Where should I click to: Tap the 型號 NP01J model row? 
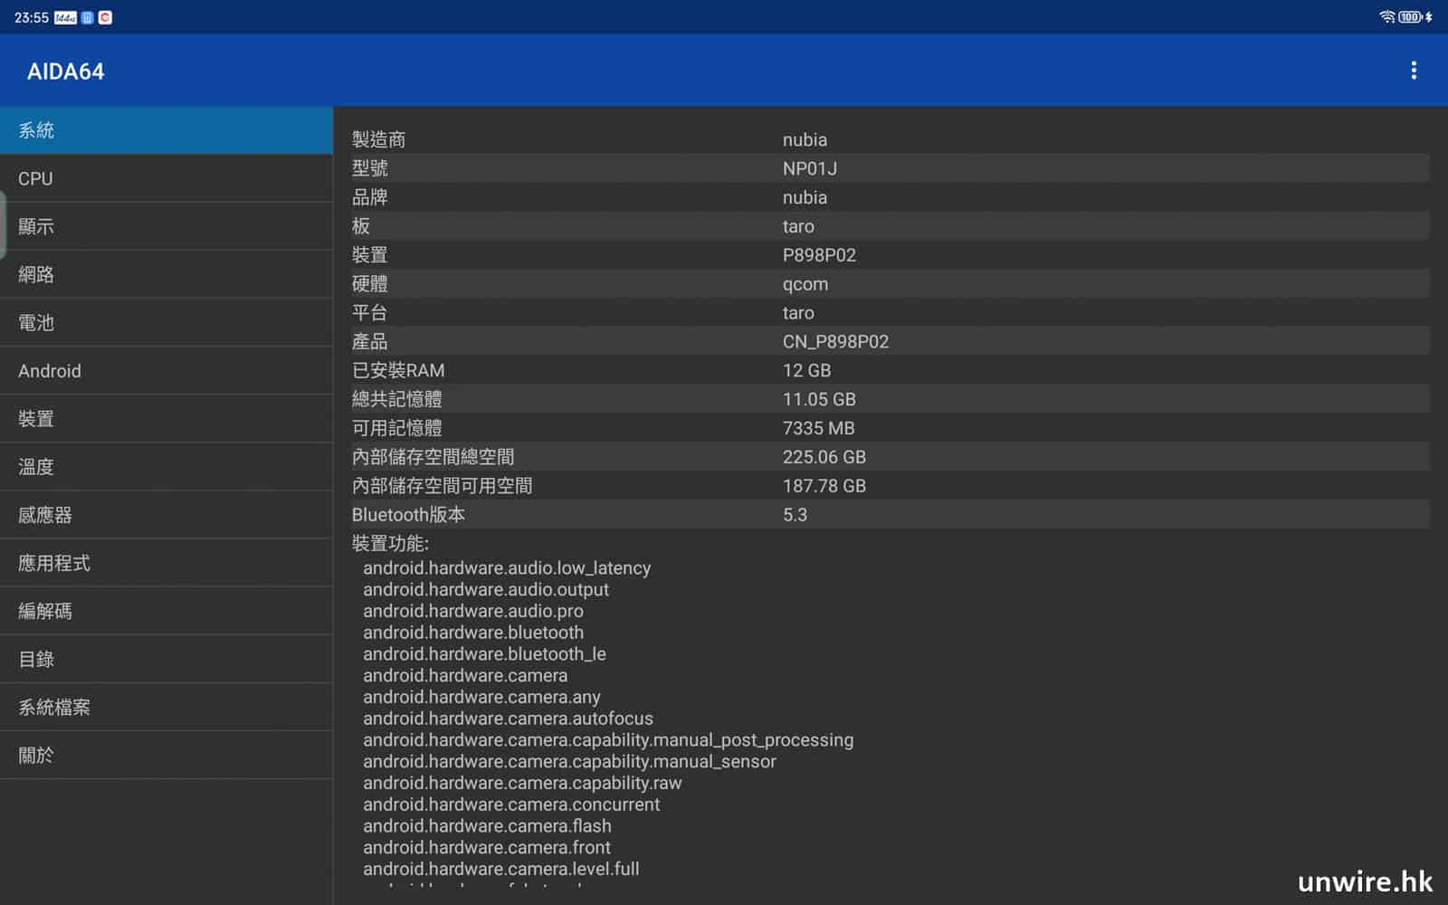pyautogui.click(x=890, y=168)
